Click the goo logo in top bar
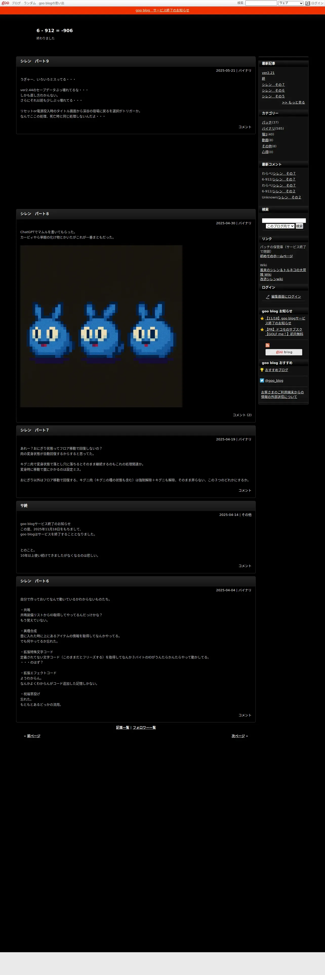325x975 pixels. [5, 3]
